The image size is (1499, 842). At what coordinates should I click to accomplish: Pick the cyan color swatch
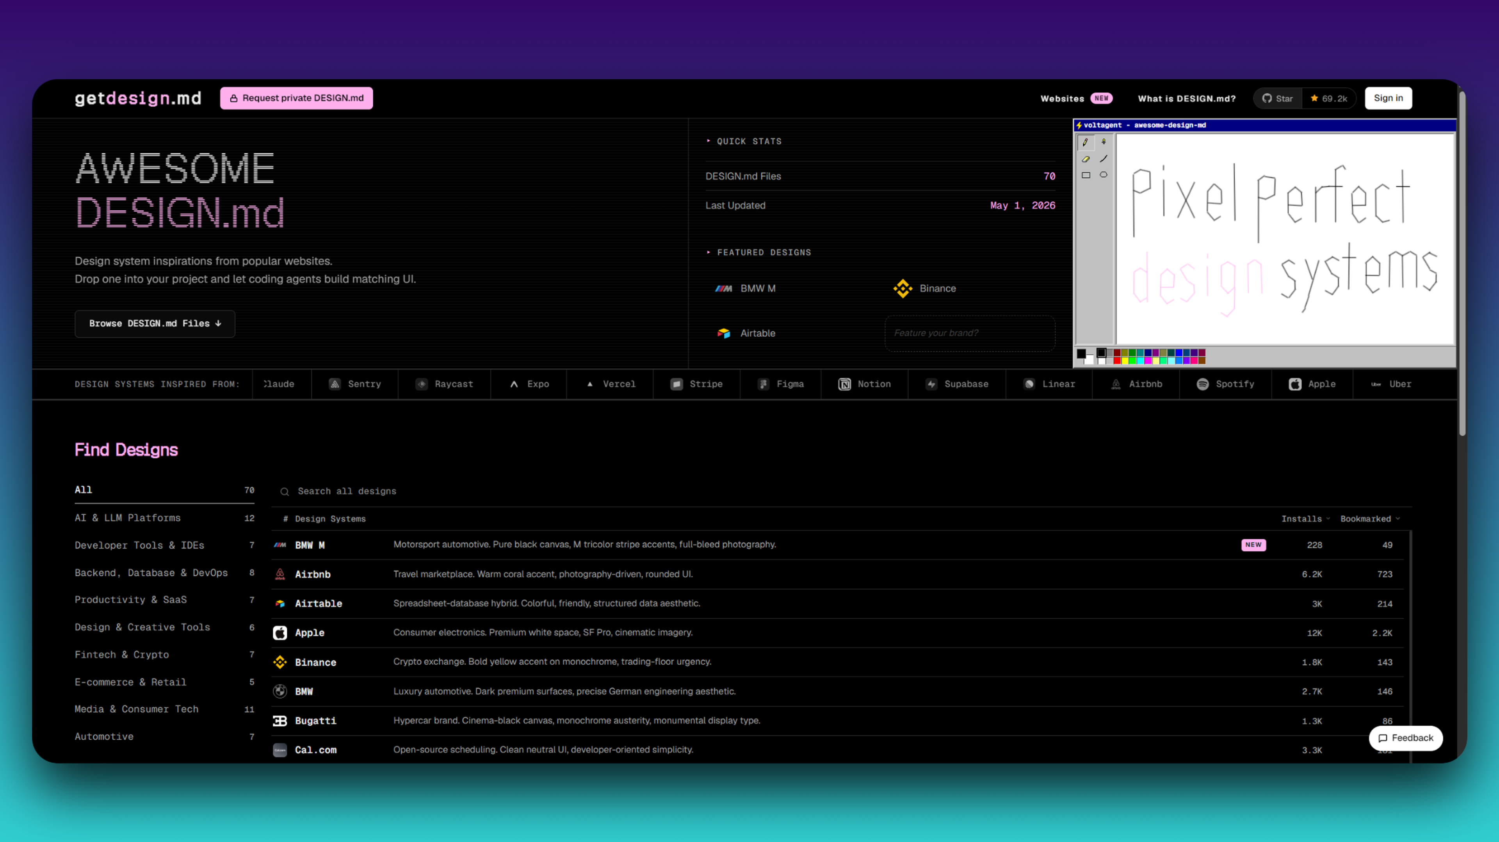pos(1141,361)
